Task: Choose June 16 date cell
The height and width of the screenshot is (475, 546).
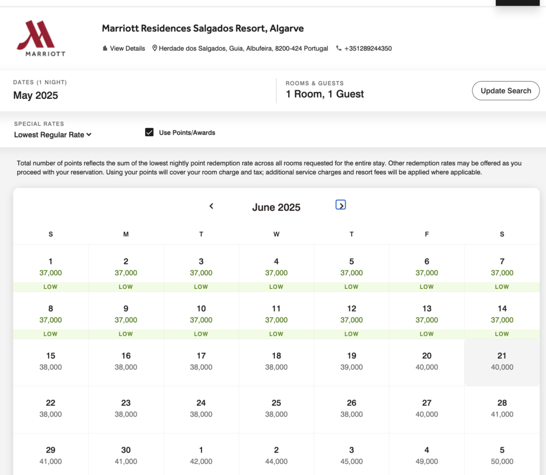Action: (x=126, y=362)
